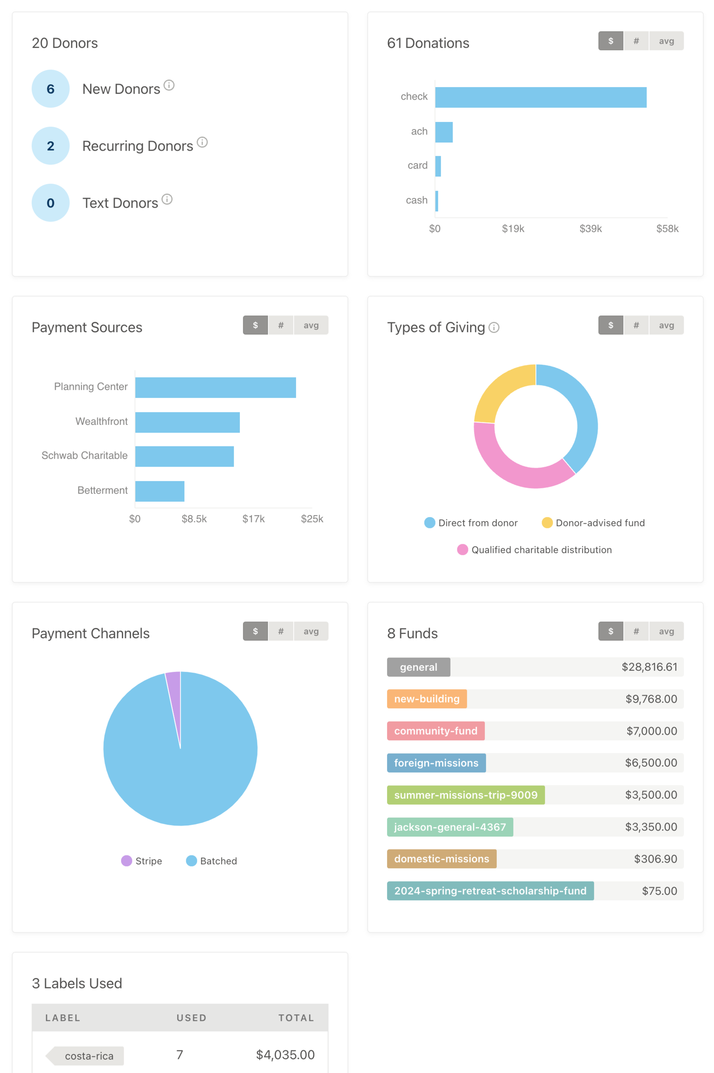Open the new-building fund tag
Screen dimensions: 714x1073
tap(426, 699)
